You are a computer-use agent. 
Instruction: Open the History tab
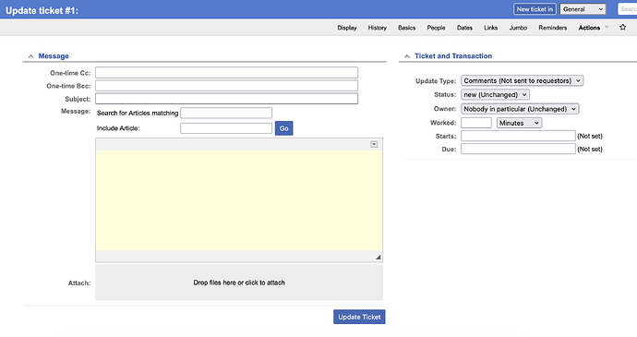pyautogui.click(x=377, y=28)
